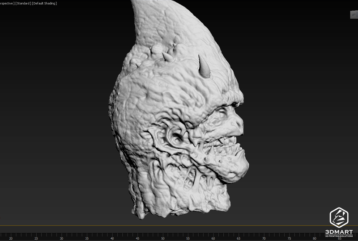
Task: Set the timeline to frame 30
Action: click(61, 238)
